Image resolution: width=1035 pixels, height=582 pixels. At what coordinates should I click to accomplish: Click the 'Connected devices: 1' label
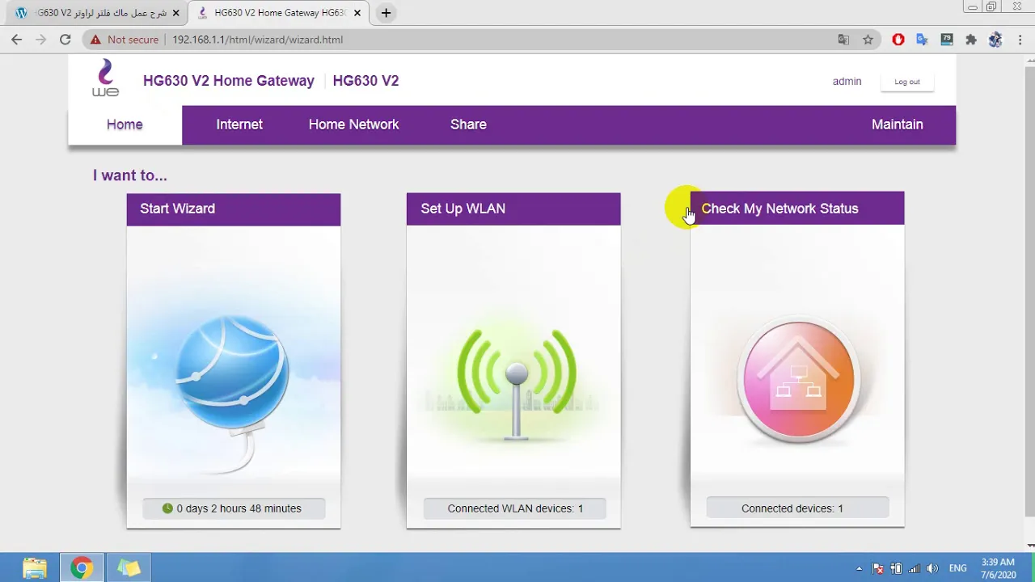pos(792,508)
